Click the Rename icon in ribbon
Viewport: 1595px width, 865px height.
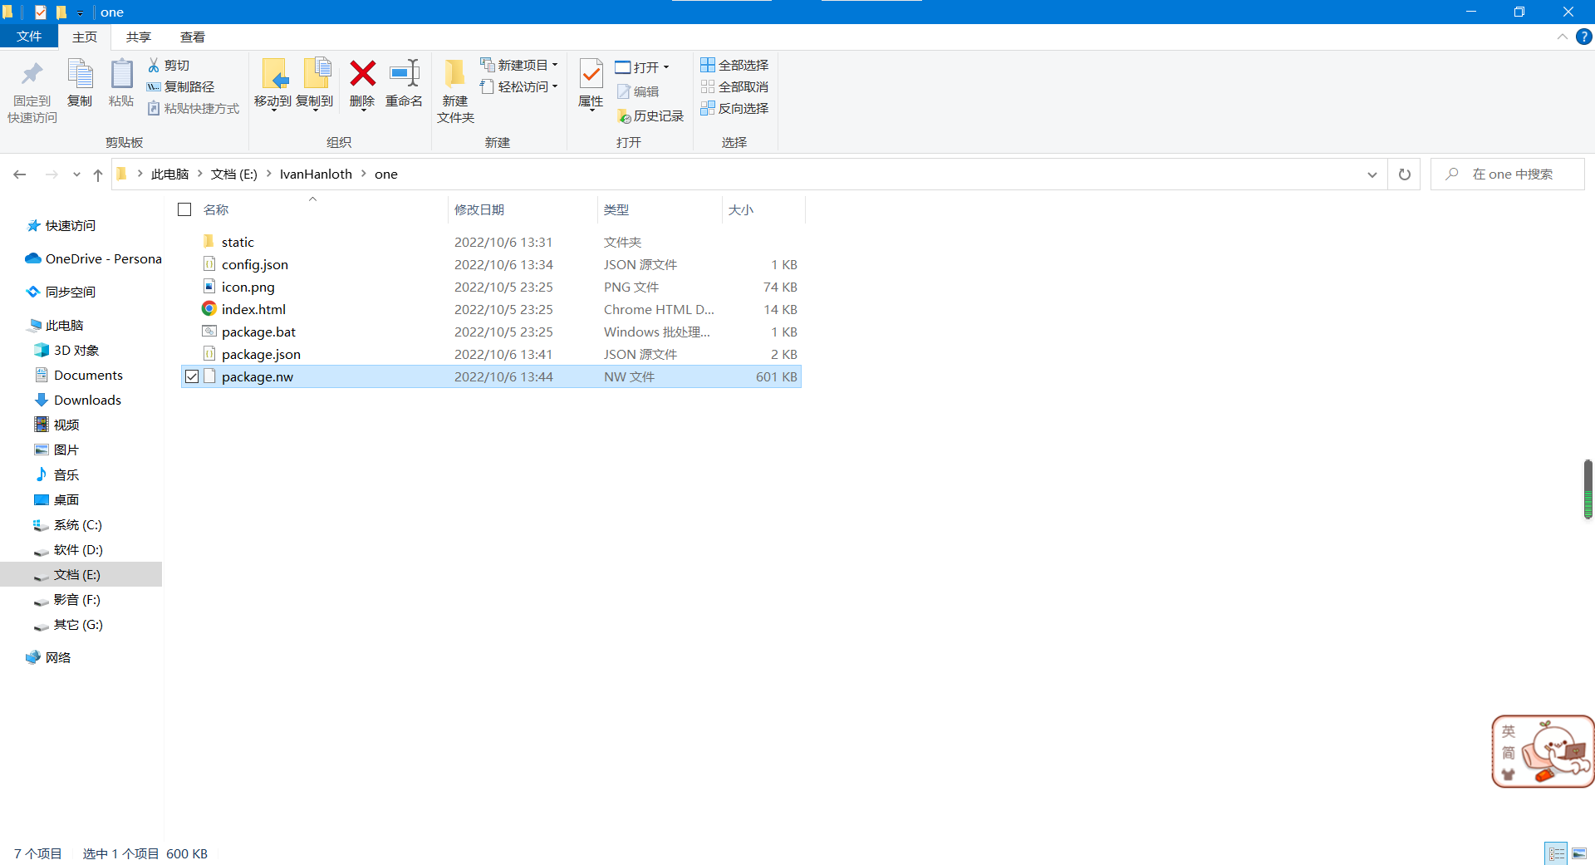tap(405, 75)
